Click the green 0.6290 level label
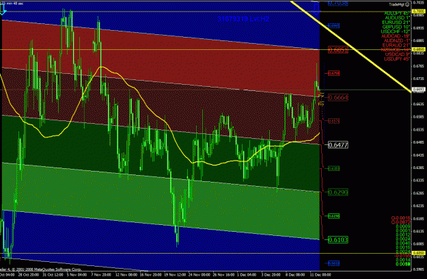427x279 pixels. pyautogui.click(x=338, y=192)
